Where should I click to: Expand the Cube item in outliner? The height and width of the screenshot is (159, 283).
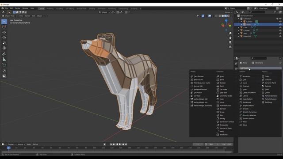click(239, 27)
